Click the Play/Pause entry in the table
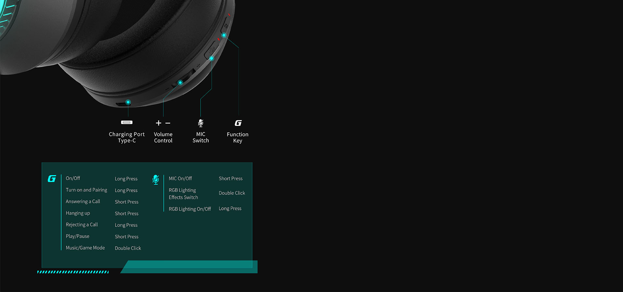623x292 pixels. click(x=78, y=236)
